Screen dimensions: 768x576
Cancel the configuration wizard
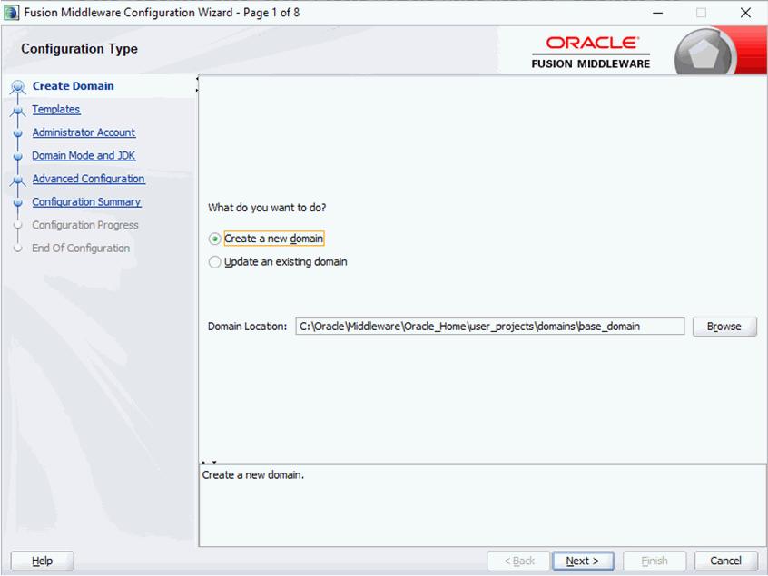pos(725,561)
